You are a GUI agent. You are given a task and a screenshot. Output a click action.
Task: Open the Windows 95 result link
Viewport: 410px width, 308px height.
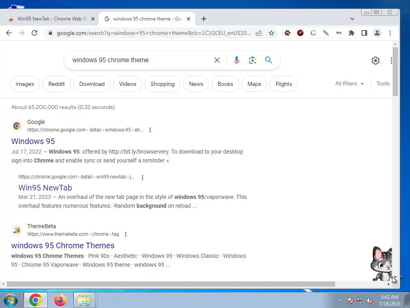point(33,141)
